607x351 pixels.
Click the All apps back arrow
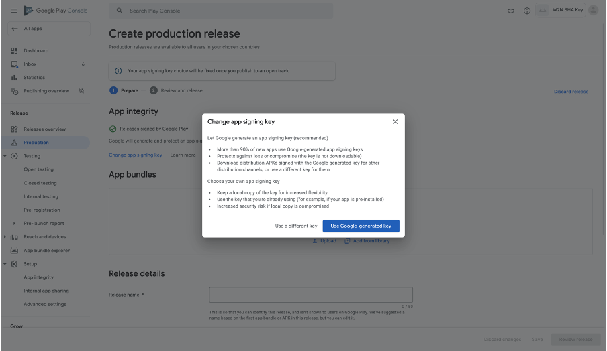coord(15,29)
